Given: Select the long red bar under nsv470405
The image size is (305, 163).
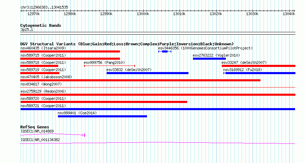Looking at the screenshot, I should [x=140, y=80].
